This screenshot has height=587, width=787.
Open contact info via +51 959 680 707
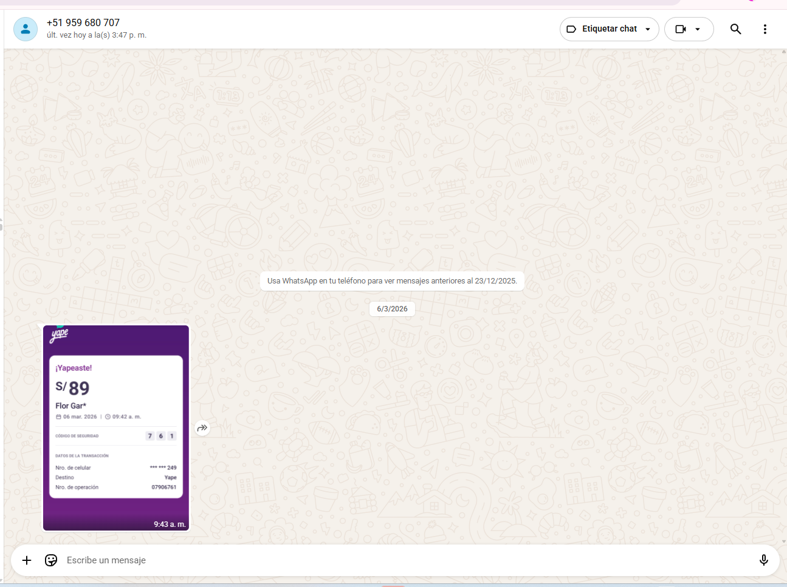(83, 22)
